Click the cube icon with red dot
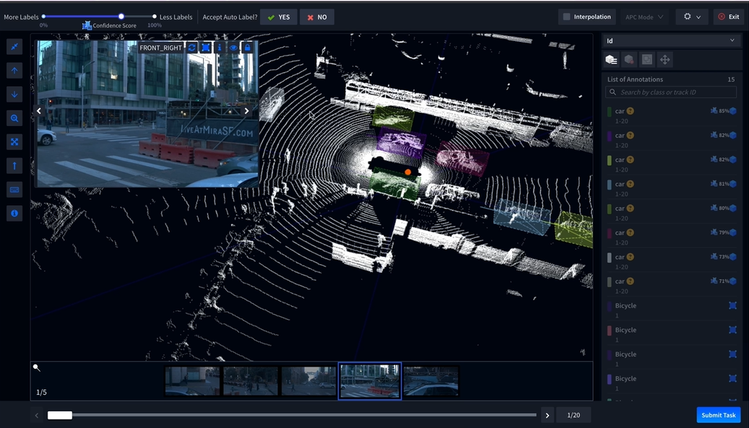This screenshot has width=749, height=428. 629,60
